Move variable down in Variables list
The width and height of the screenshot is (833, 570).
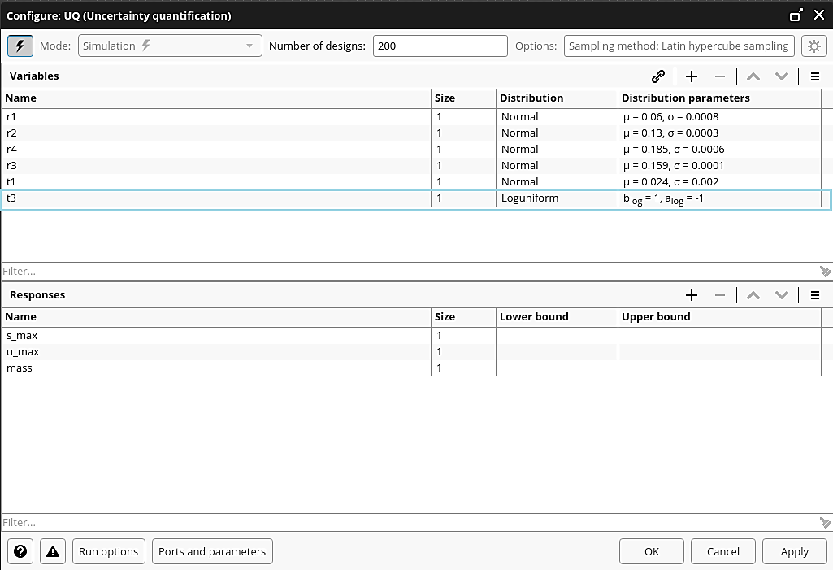tap(782, 76)
